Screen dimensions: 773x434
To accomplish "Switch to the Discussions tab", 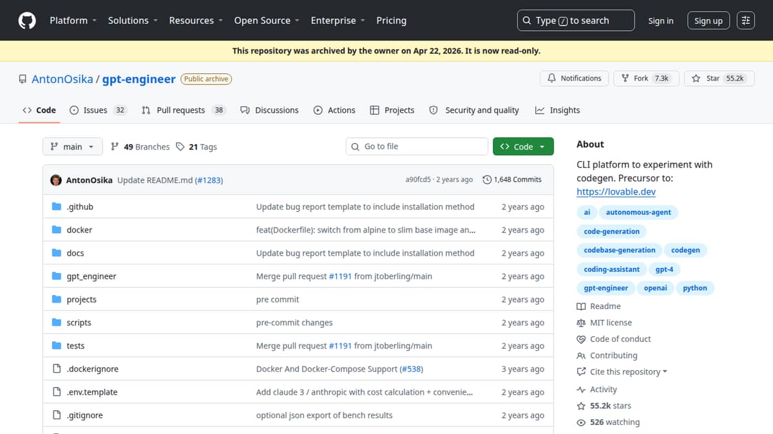I will (269, 110).
